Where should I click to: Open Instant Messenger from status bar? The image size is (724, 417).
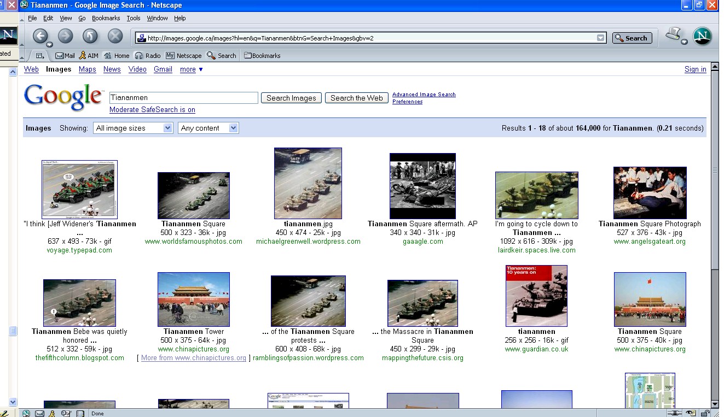(52, 413)
